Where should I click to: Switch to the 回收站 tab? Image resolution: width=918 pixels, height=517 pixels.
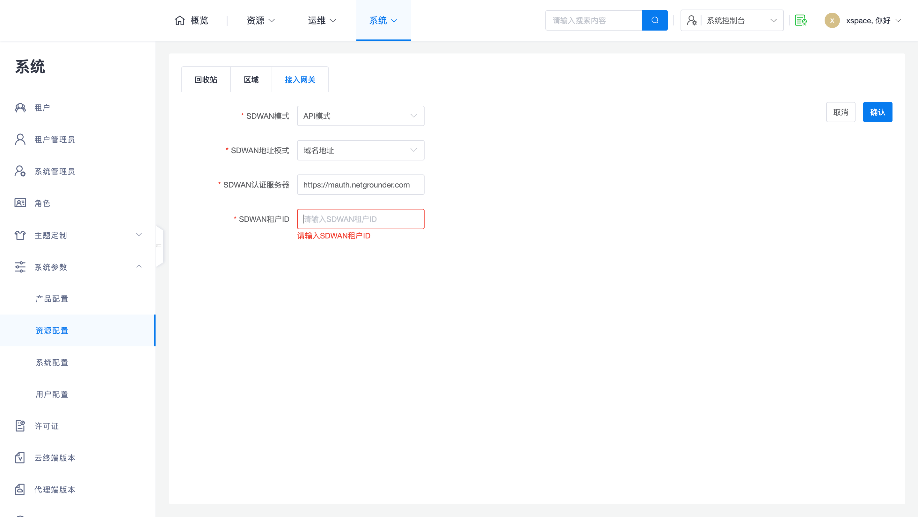point(206,80)
